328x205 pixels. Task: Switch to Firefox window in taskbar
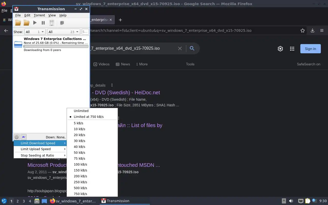73,201
